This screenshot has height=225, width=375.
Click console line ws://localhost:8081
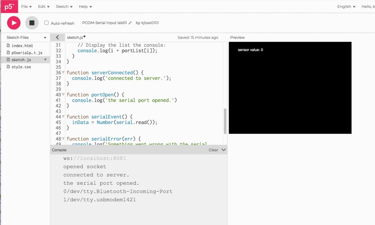coord(94,158)
